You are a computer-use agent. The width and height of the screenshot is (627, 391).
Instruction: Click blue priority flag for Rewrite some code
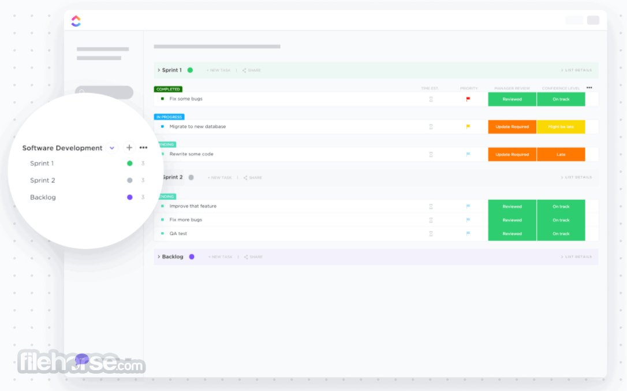[468, 154]
